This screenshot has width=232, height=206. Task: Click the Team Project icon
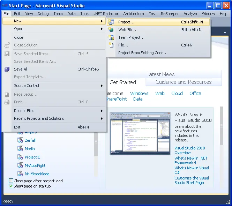coord(111,37)
